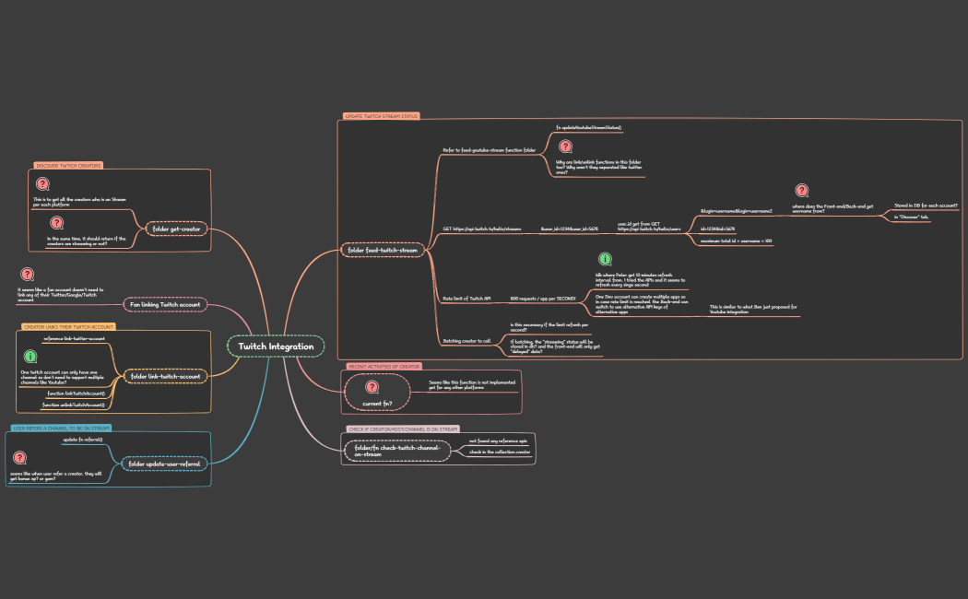Select the 'folder get-creator' node
Viewport: 968px width, 599px height.
[176, 228]
